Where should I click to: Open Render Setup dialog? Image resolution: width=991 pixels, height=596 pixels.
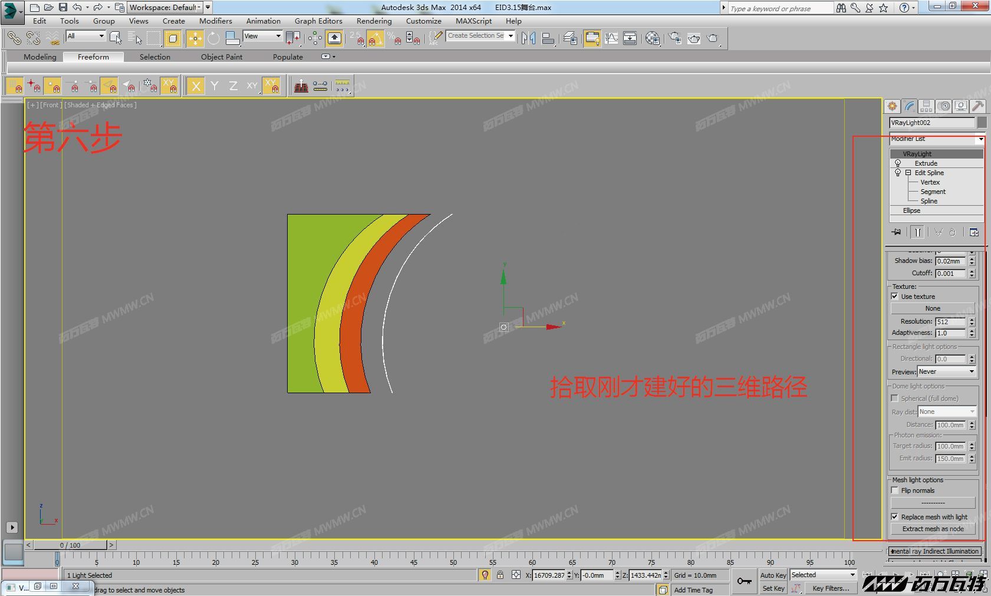click(x=675, y=38)
